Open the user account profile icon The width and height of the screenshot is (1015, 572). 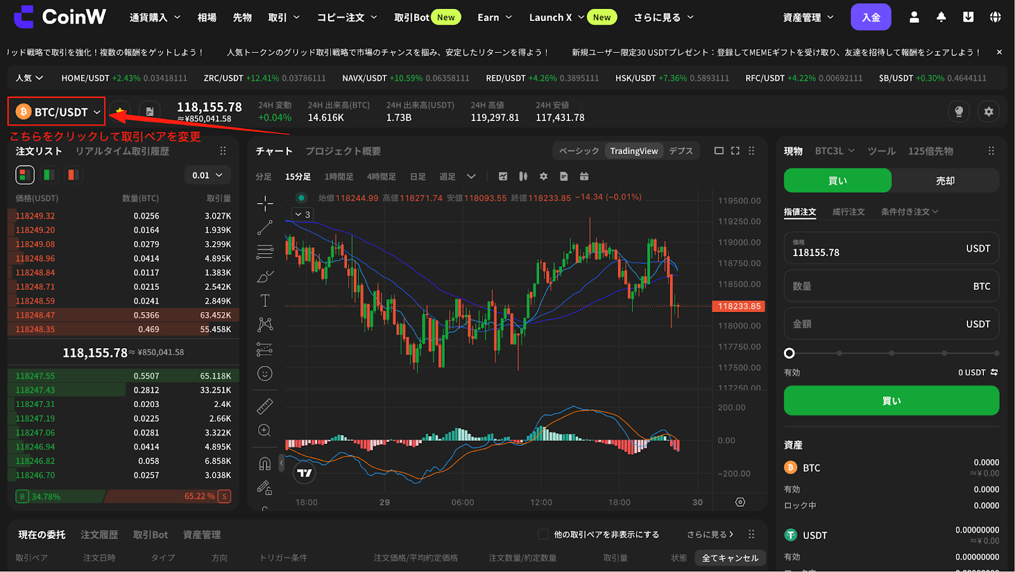point(914,17)
